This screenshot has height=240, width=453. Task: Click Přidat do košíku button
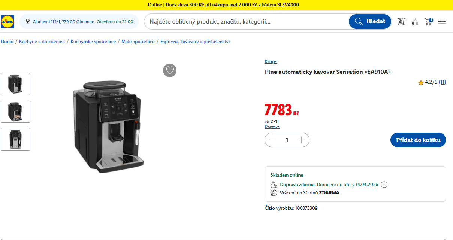point(418,140)
